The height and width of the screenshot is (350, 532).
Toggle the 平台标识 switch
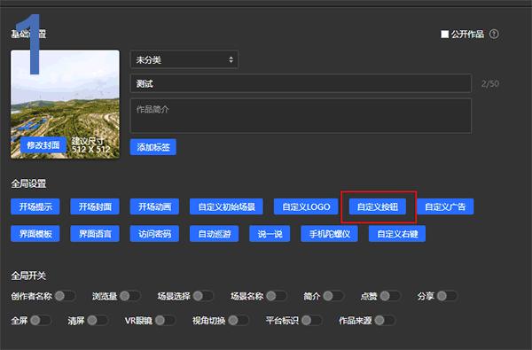click(x=312, y=320)
